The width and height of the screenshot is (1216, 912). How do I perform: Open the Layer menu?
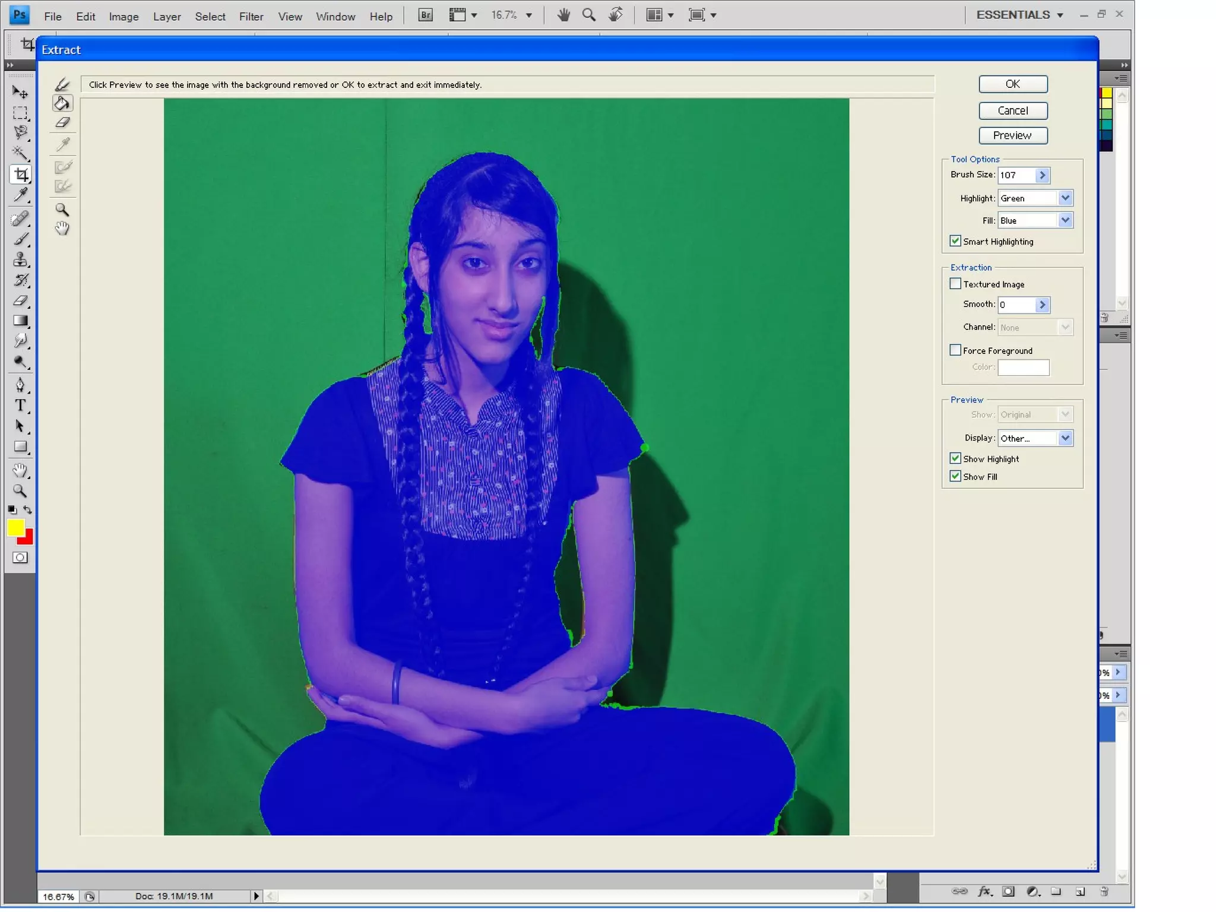(x=166, y=17)
